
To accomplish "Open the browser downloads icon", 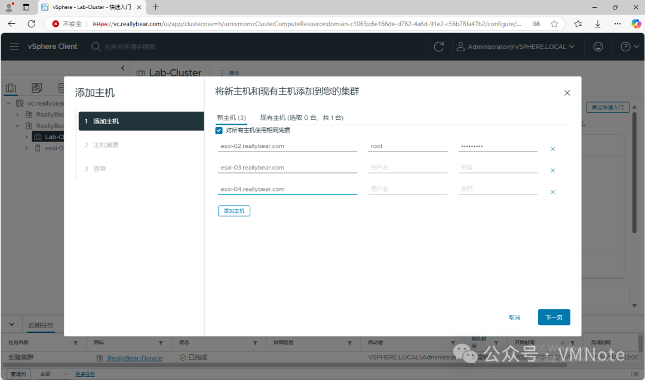I will [x=598, y=24].
